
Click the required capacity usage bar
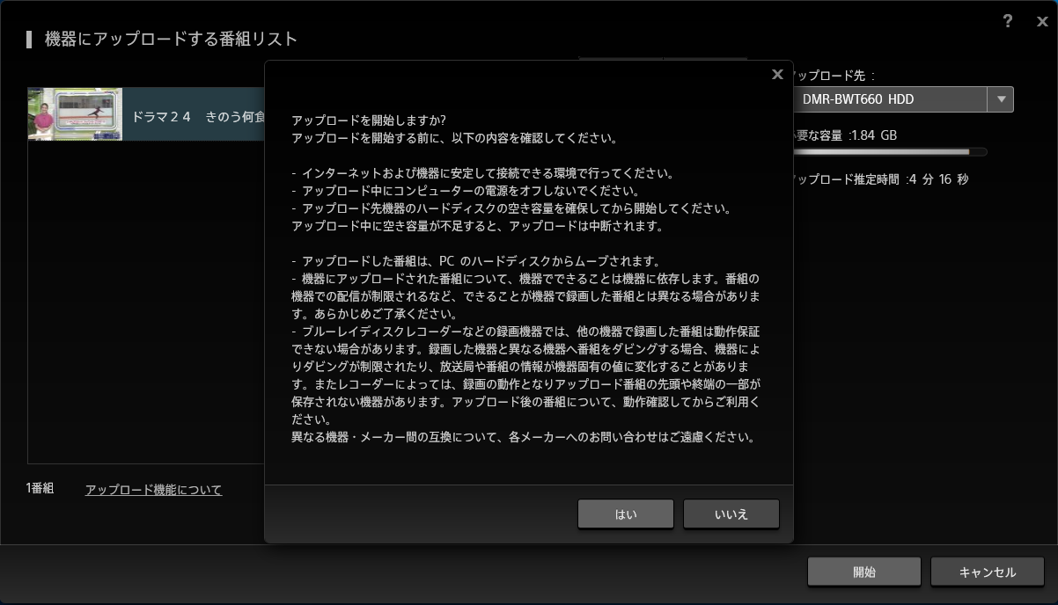(889, 152)
